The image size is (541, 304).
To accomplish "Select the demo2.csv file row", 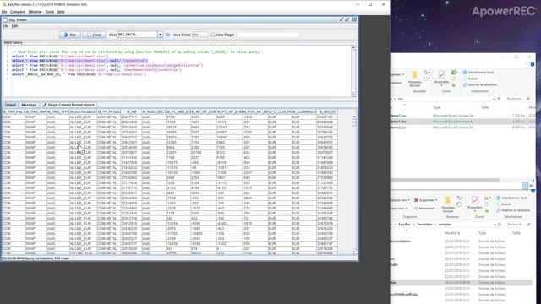I will pos(462,128).
